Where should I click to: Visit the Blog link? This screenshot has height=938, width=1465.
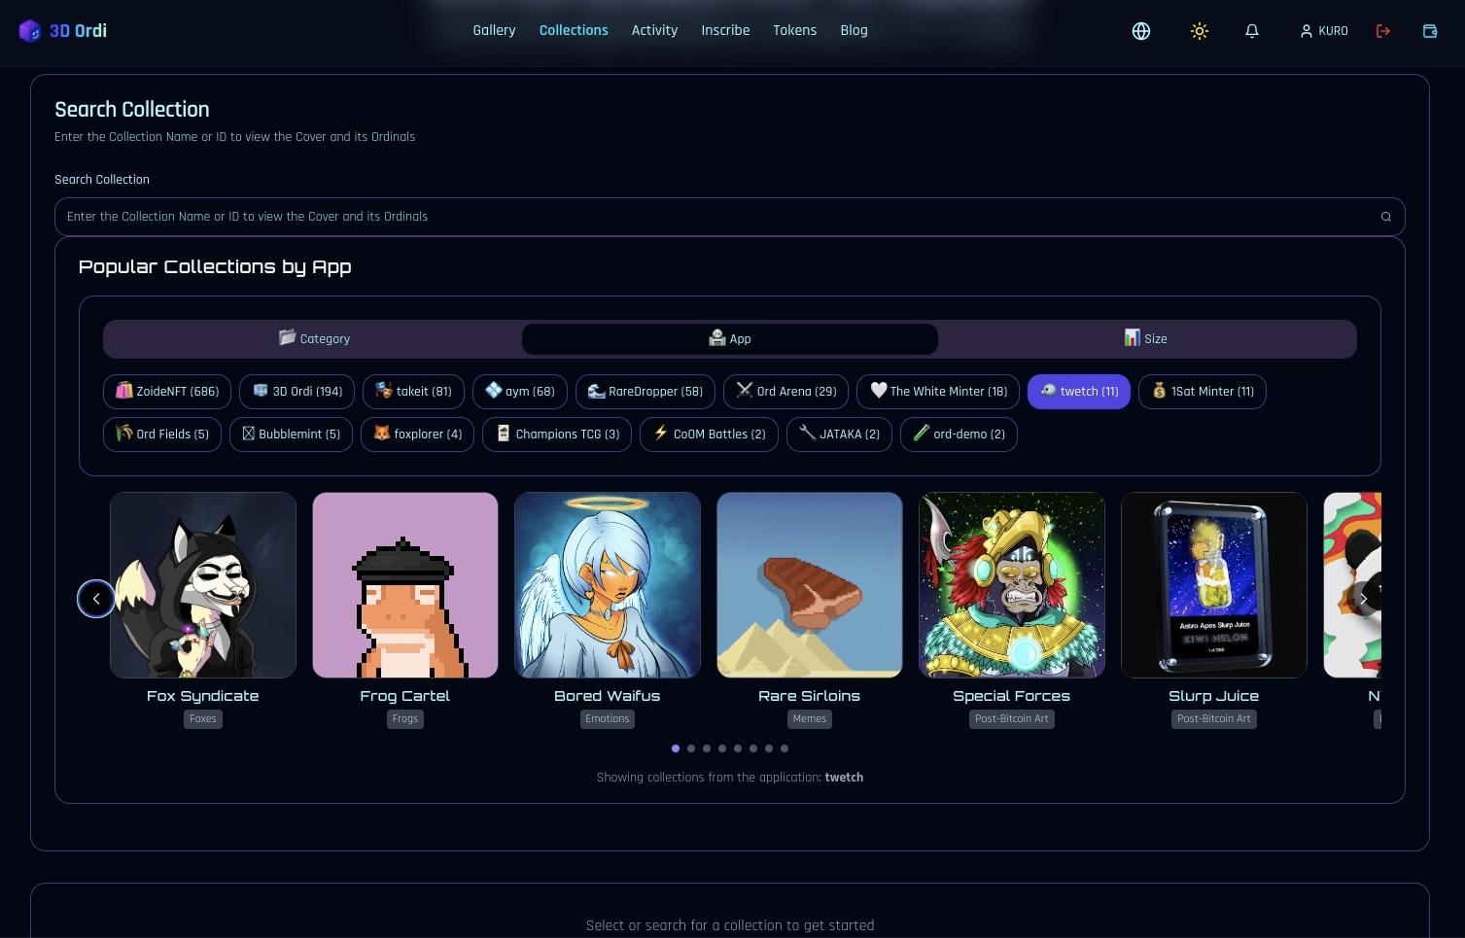point(854,30)
